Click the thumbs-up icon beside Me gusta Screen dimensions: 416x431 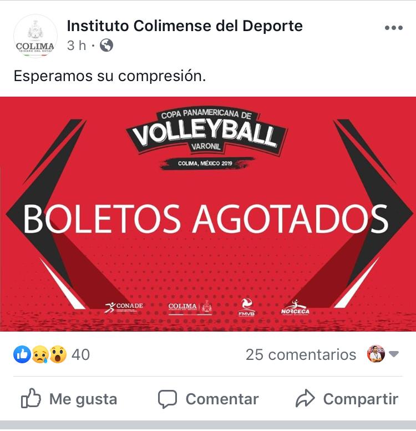coord(31,398)
